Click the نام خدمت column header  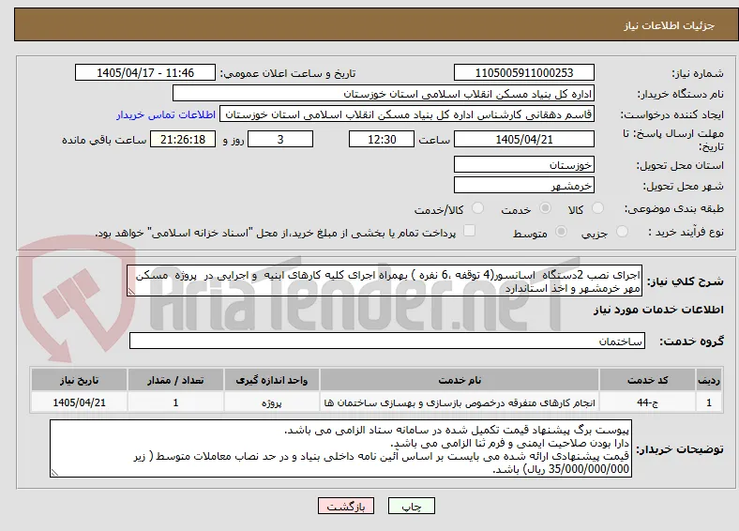coord(460,380)
